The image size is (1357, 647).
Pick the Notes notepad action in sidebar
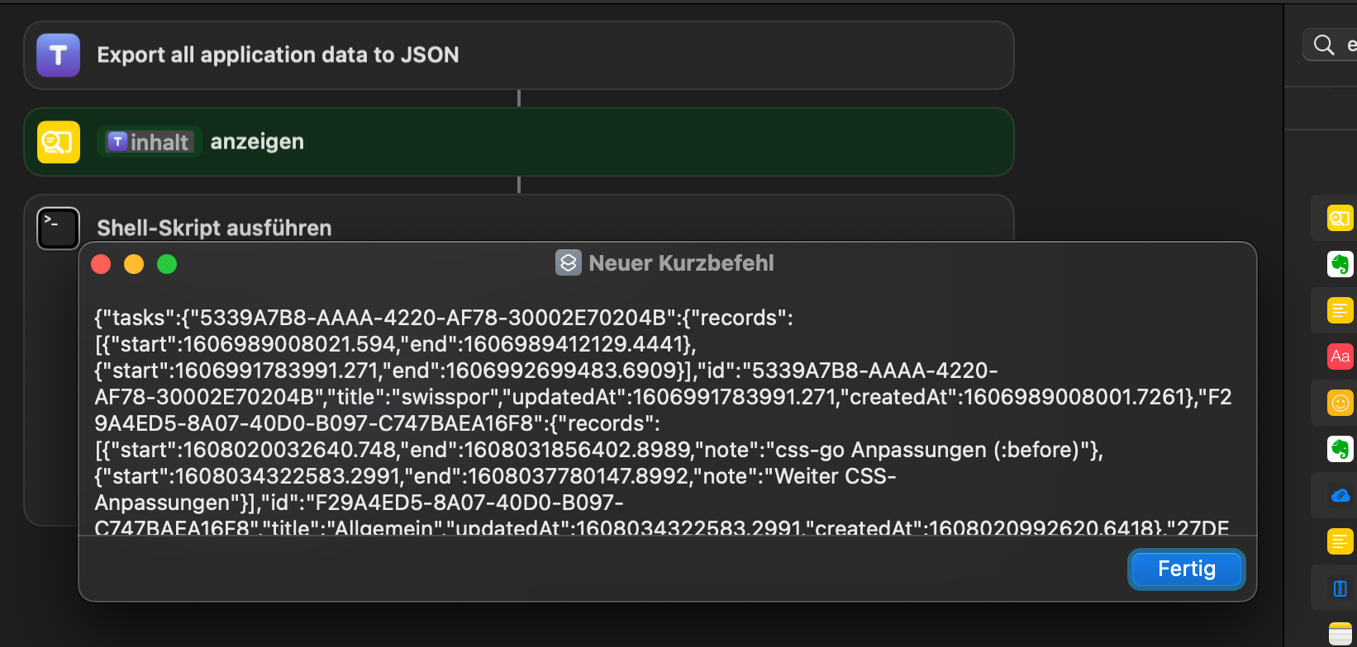pyautogui.click(x=1340, y=634)
